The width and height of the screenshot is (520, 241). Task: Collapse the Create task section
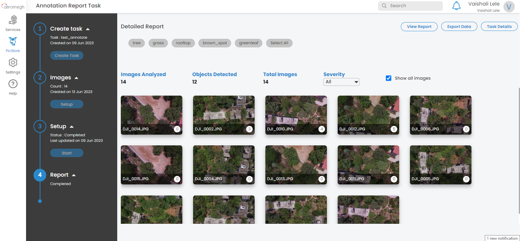click(x=88, y=29)
